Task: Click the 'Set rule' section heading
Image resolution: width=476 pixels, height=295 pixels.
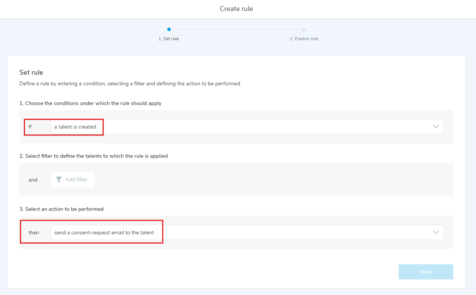Action: point(31,72)
